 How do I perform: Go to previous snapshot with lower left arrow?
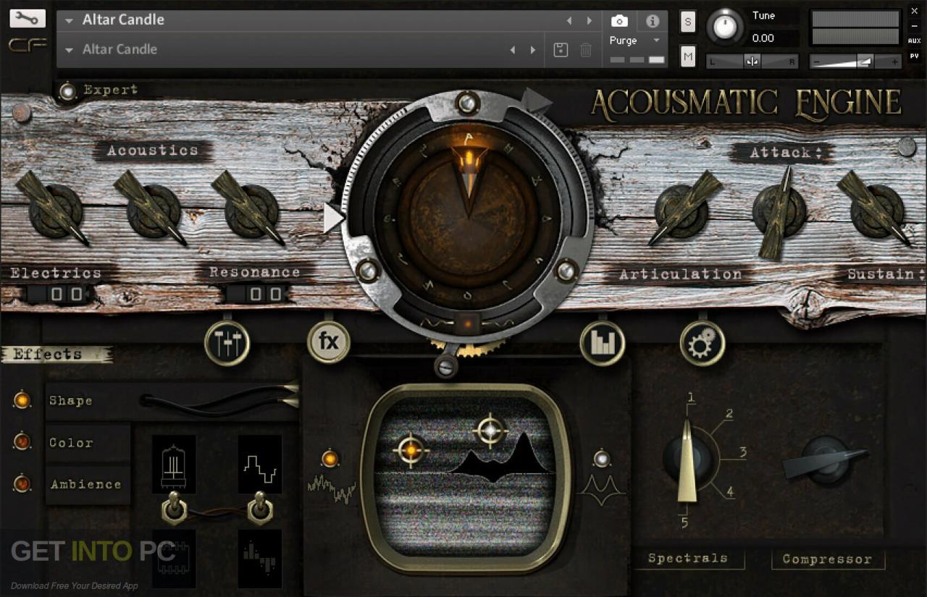coord(513,50)
